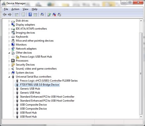
Task: Select the Fresco Logic USB Root Hub entry
Action: coord(36,57)
